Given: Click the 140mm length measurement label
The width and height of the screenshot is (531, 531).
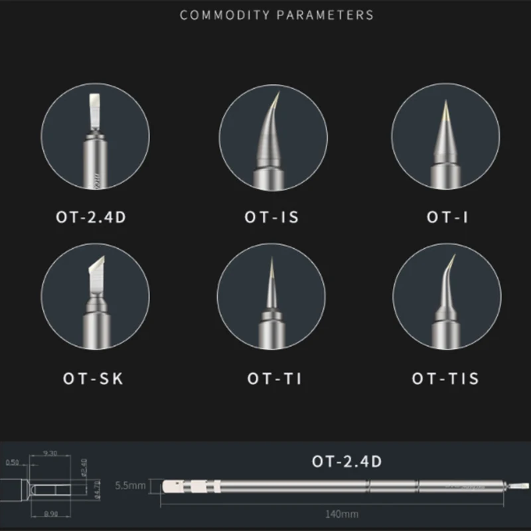Looking at the screenshot, I should (342, 514).
